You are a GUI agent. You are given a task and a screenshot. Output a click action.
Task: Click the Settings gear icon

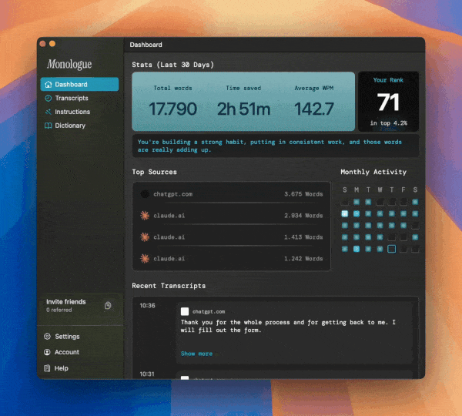47,337
